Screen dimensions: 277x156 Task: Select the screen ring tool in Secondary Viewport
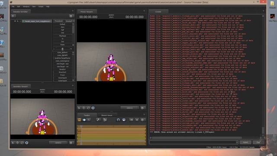tap(27, 143)
